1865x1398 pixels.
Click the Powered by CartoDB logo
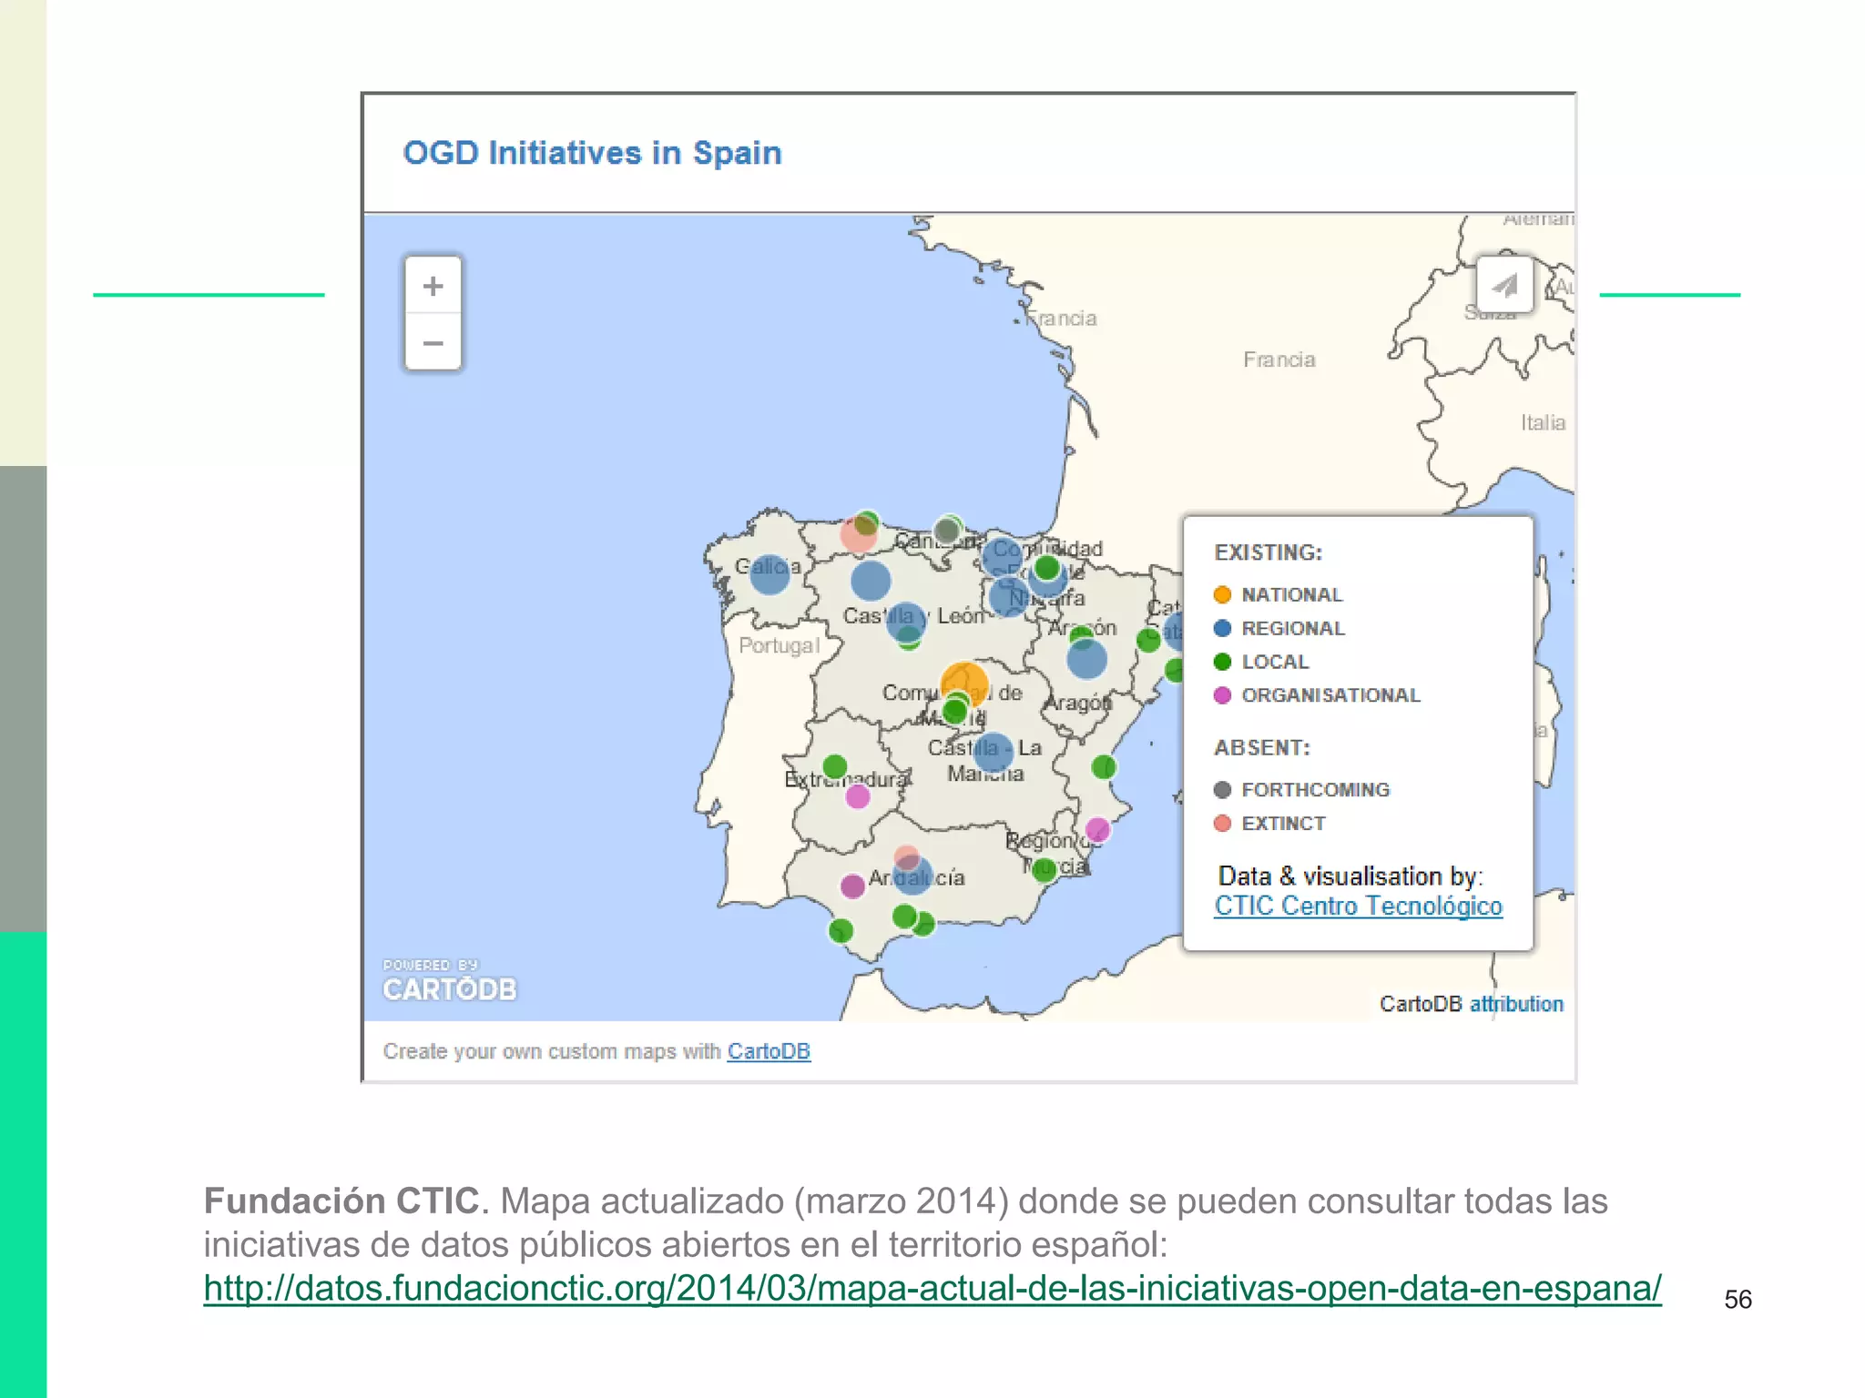tap(450, 981)
